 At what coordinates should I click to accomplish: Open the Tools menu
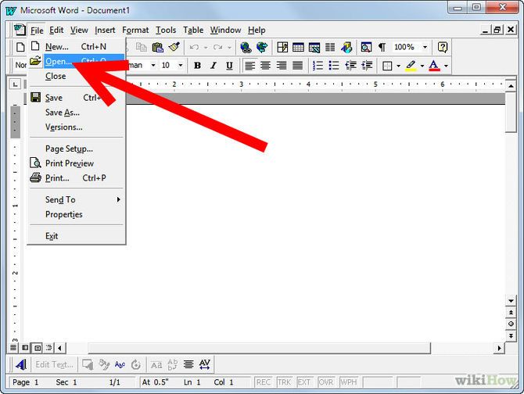(166, 30)
